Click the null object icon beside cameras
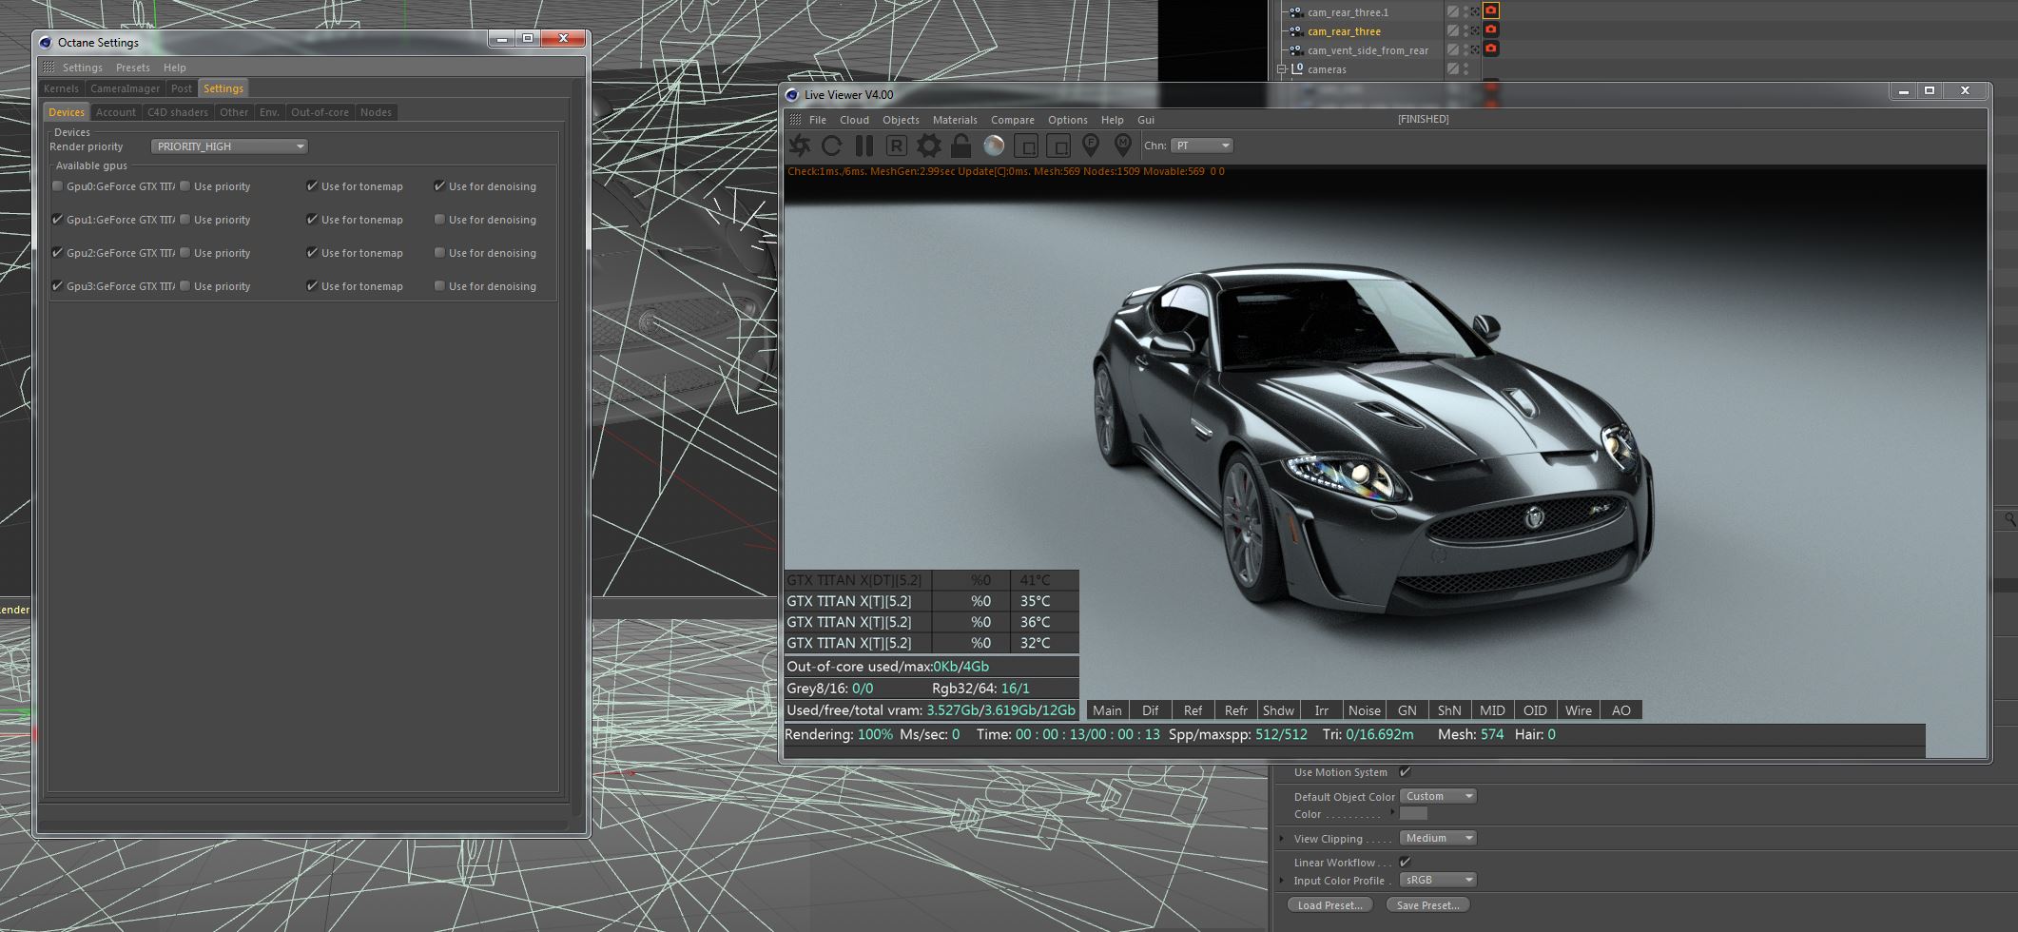 coord(1297,68)
